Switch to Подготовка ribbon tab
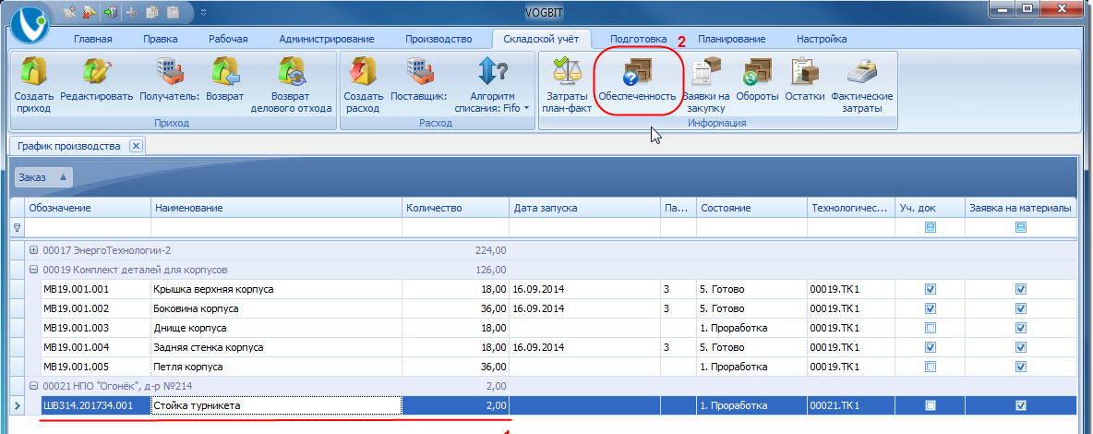This screenshot has width=1093, height=434. click(639, 39)
